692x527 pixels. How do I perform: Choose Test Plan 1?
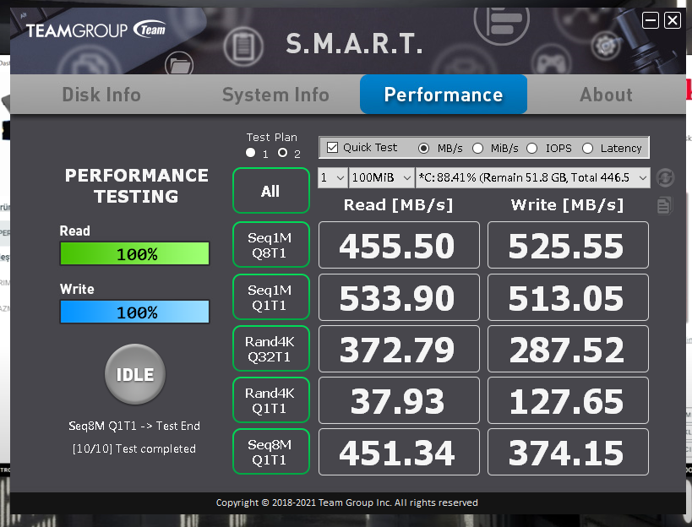251,153
